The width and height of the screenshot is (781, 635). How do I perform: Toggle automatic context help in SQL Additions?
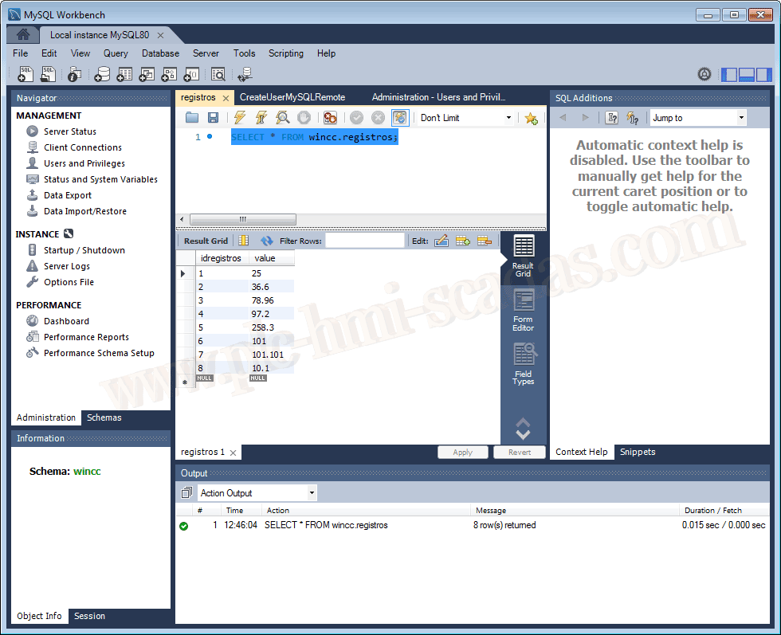(x=632, y=118)
